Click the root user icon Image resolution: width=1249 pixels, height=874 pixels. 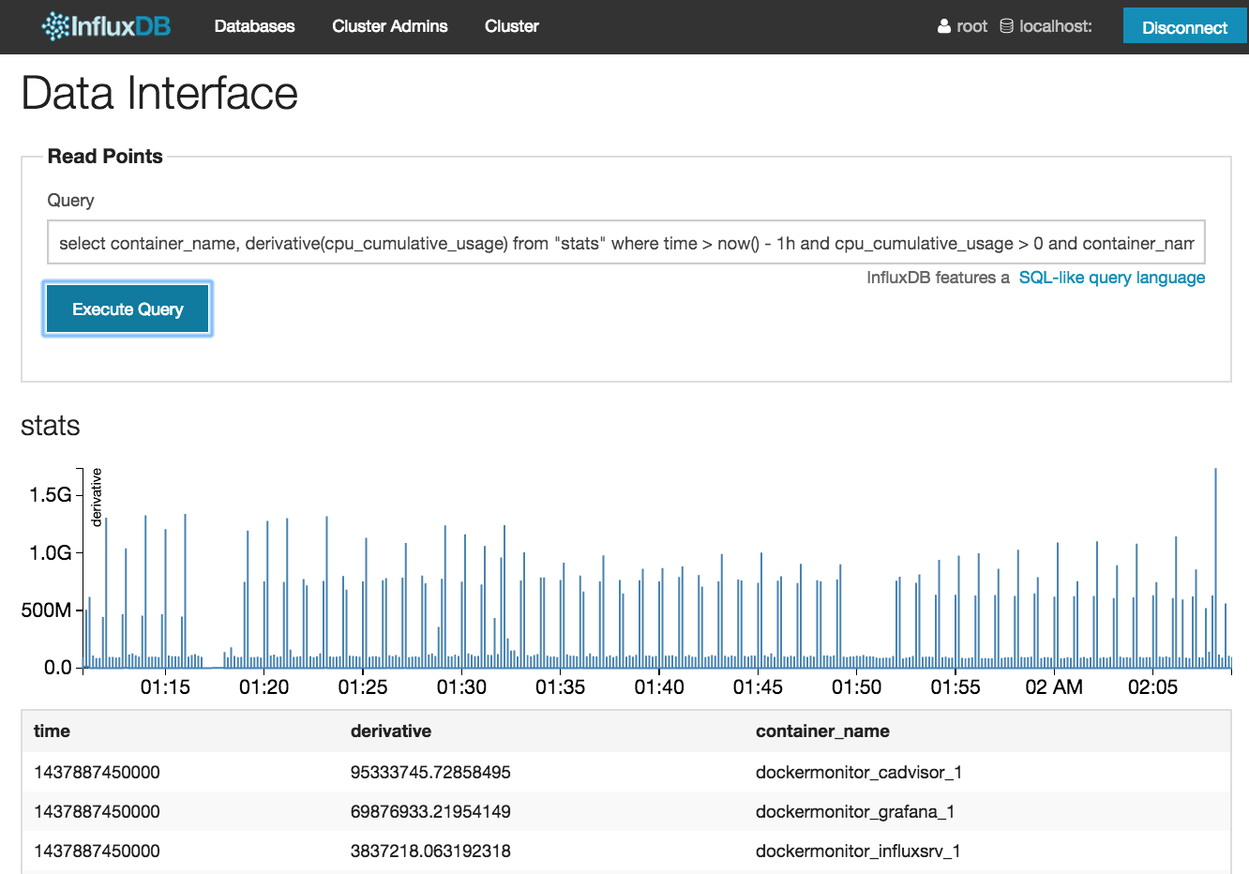coord(944,26)
